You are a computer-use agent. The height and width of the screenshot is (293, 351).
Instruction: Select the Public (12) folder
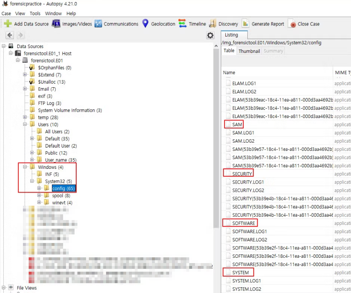coord(56,153)
